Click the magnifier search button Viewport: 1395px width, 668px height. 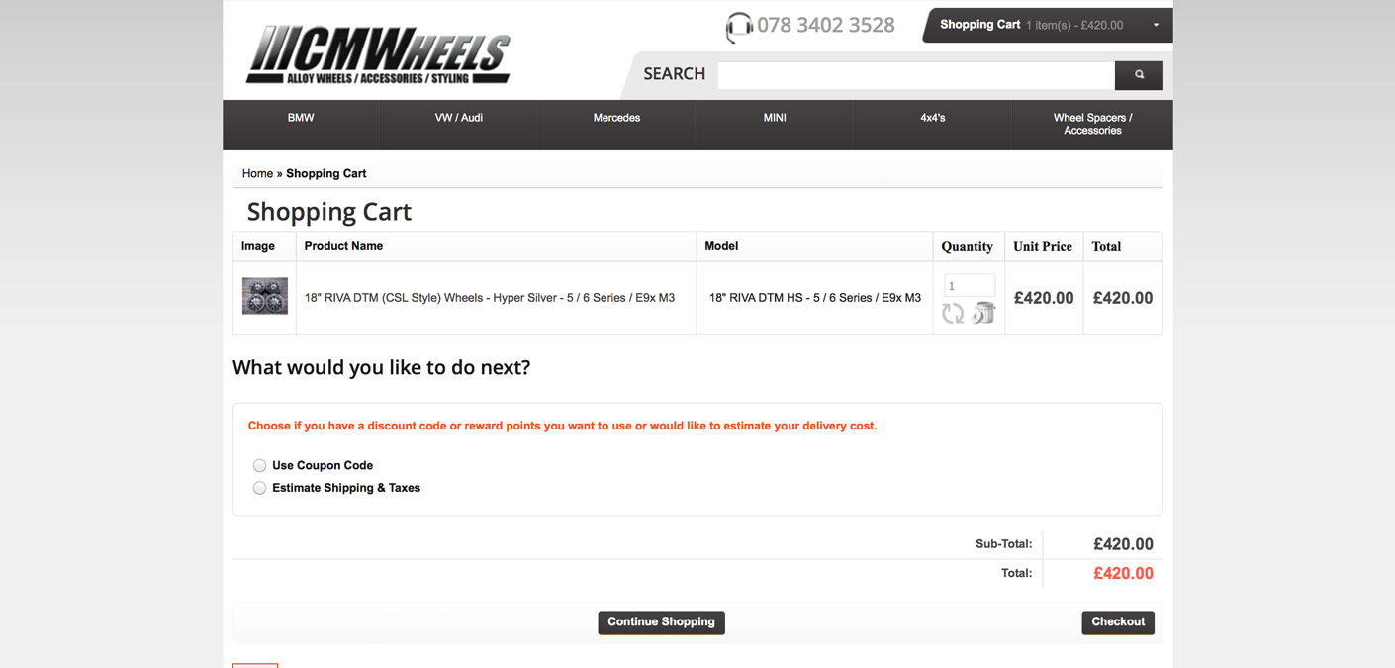coord(1139,75)
